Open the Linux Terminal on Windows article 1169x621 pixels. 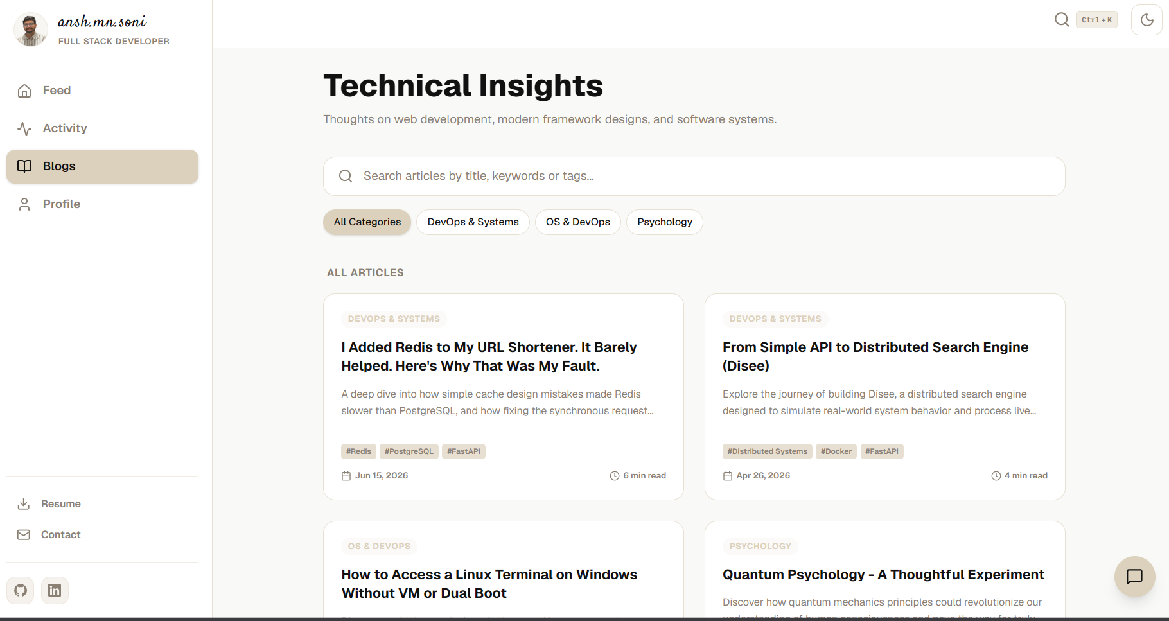489,584
